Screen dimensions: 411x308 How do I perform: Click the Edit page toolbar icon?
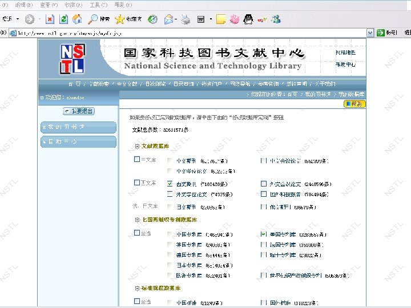coord(201,19)
